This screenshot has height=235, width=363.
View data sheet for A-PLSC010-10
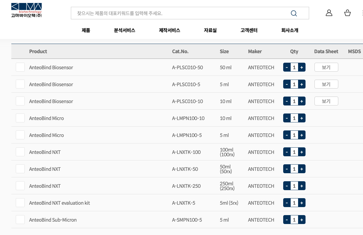[326, 101]
